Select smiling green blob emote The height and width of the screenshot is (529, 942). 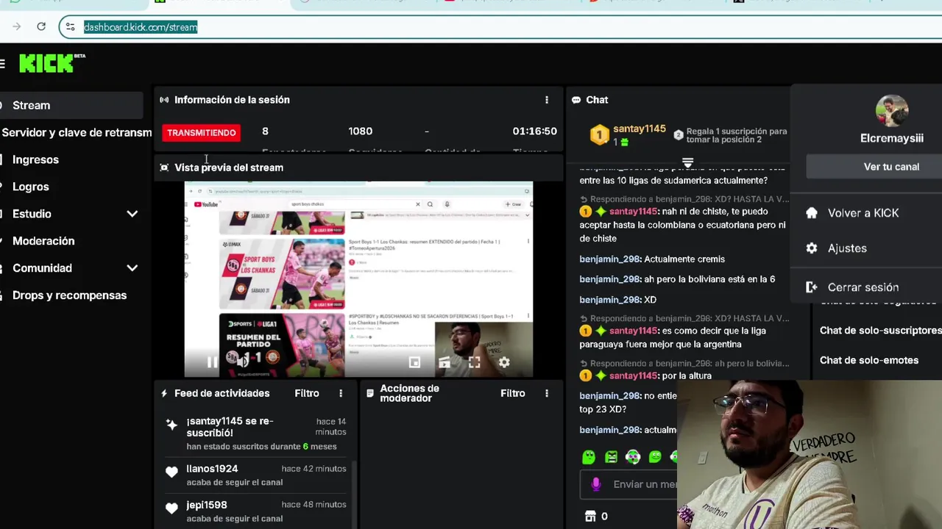(x=655, y=457)
